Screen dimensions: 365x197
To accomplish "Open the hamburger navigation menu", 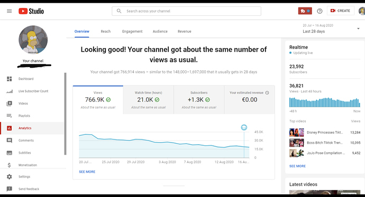I will [x=10, y=11].
